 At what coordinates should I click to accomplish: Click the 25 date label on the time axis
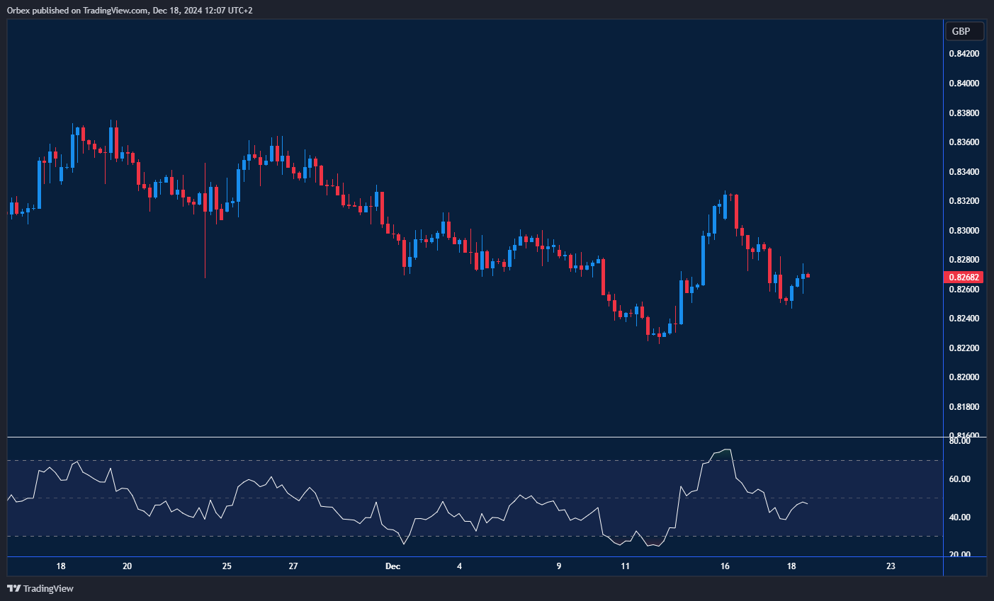coord(227,566)
